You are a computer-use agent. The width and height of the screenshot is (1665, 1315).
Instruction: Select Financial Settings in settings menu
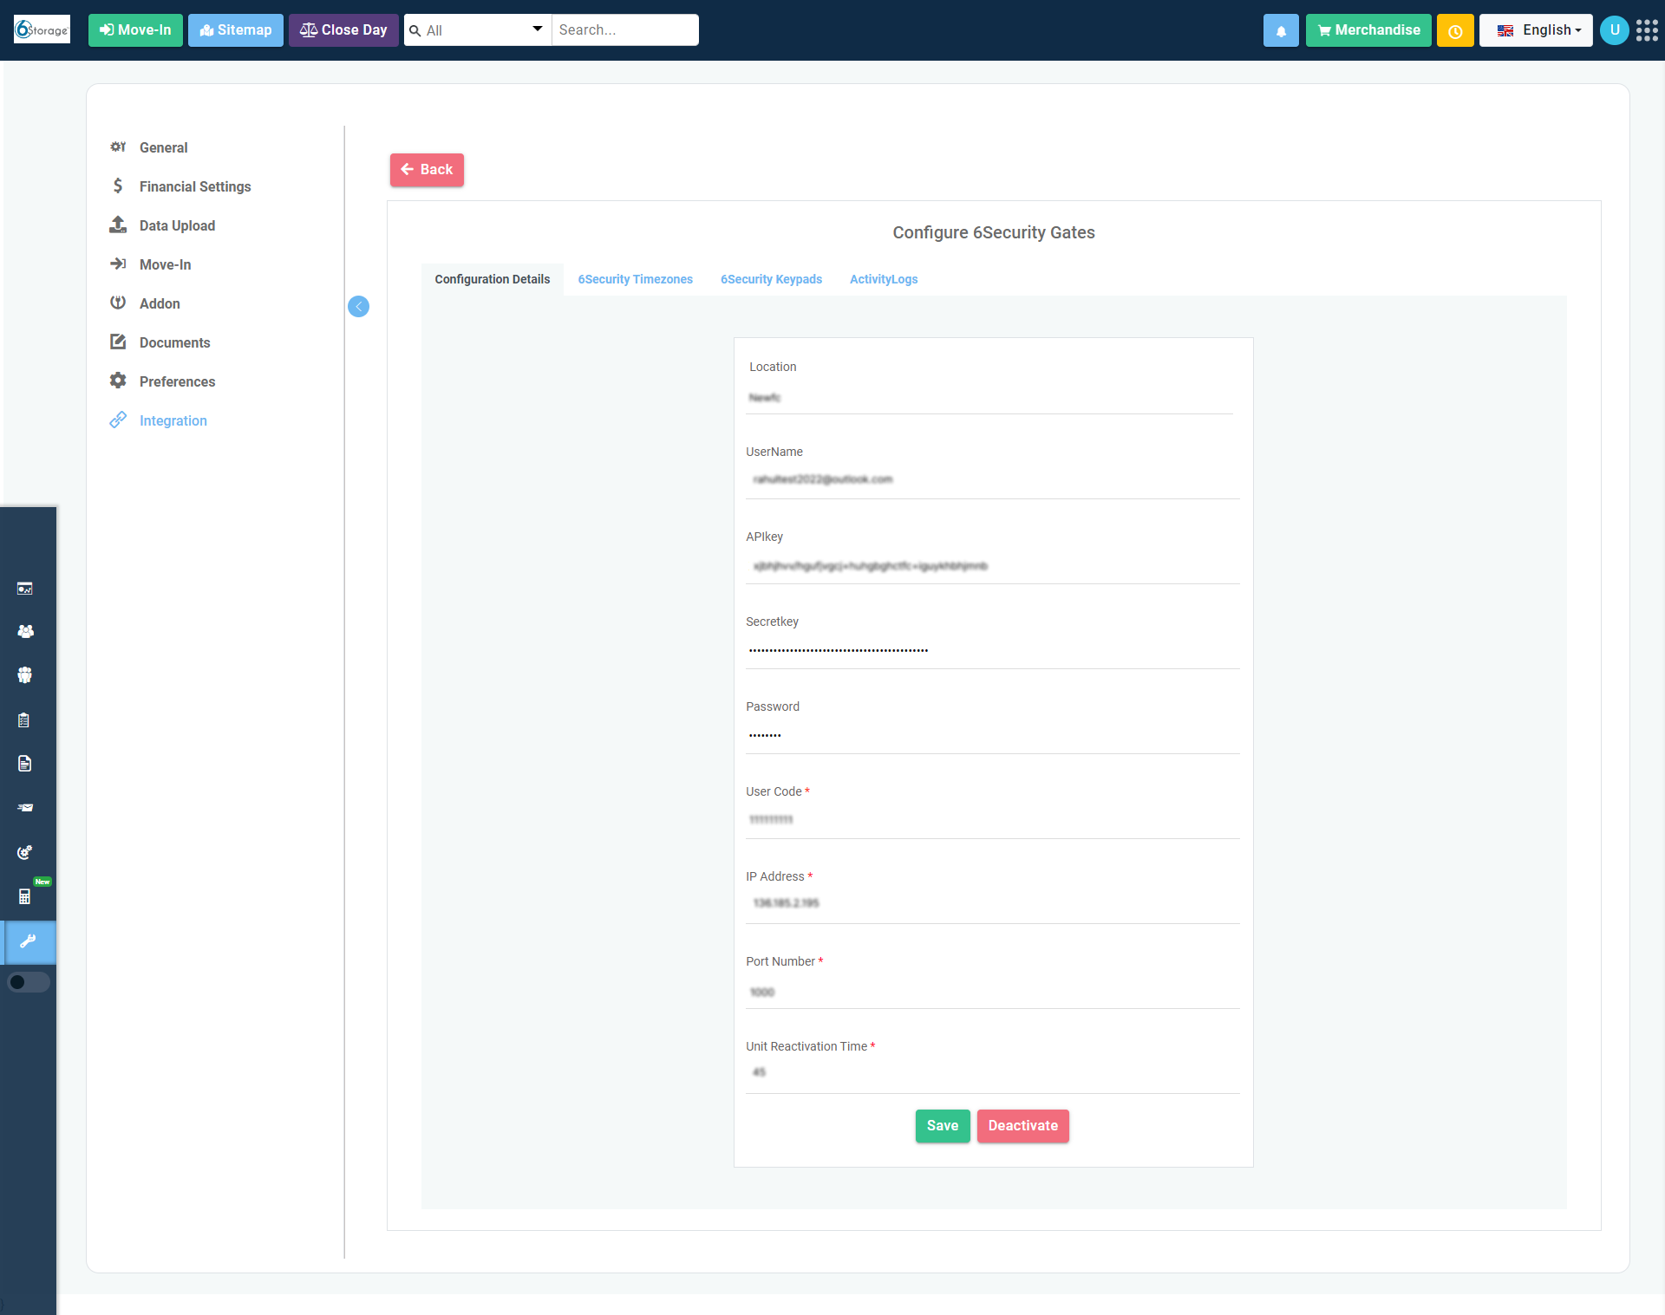[194, 186]
